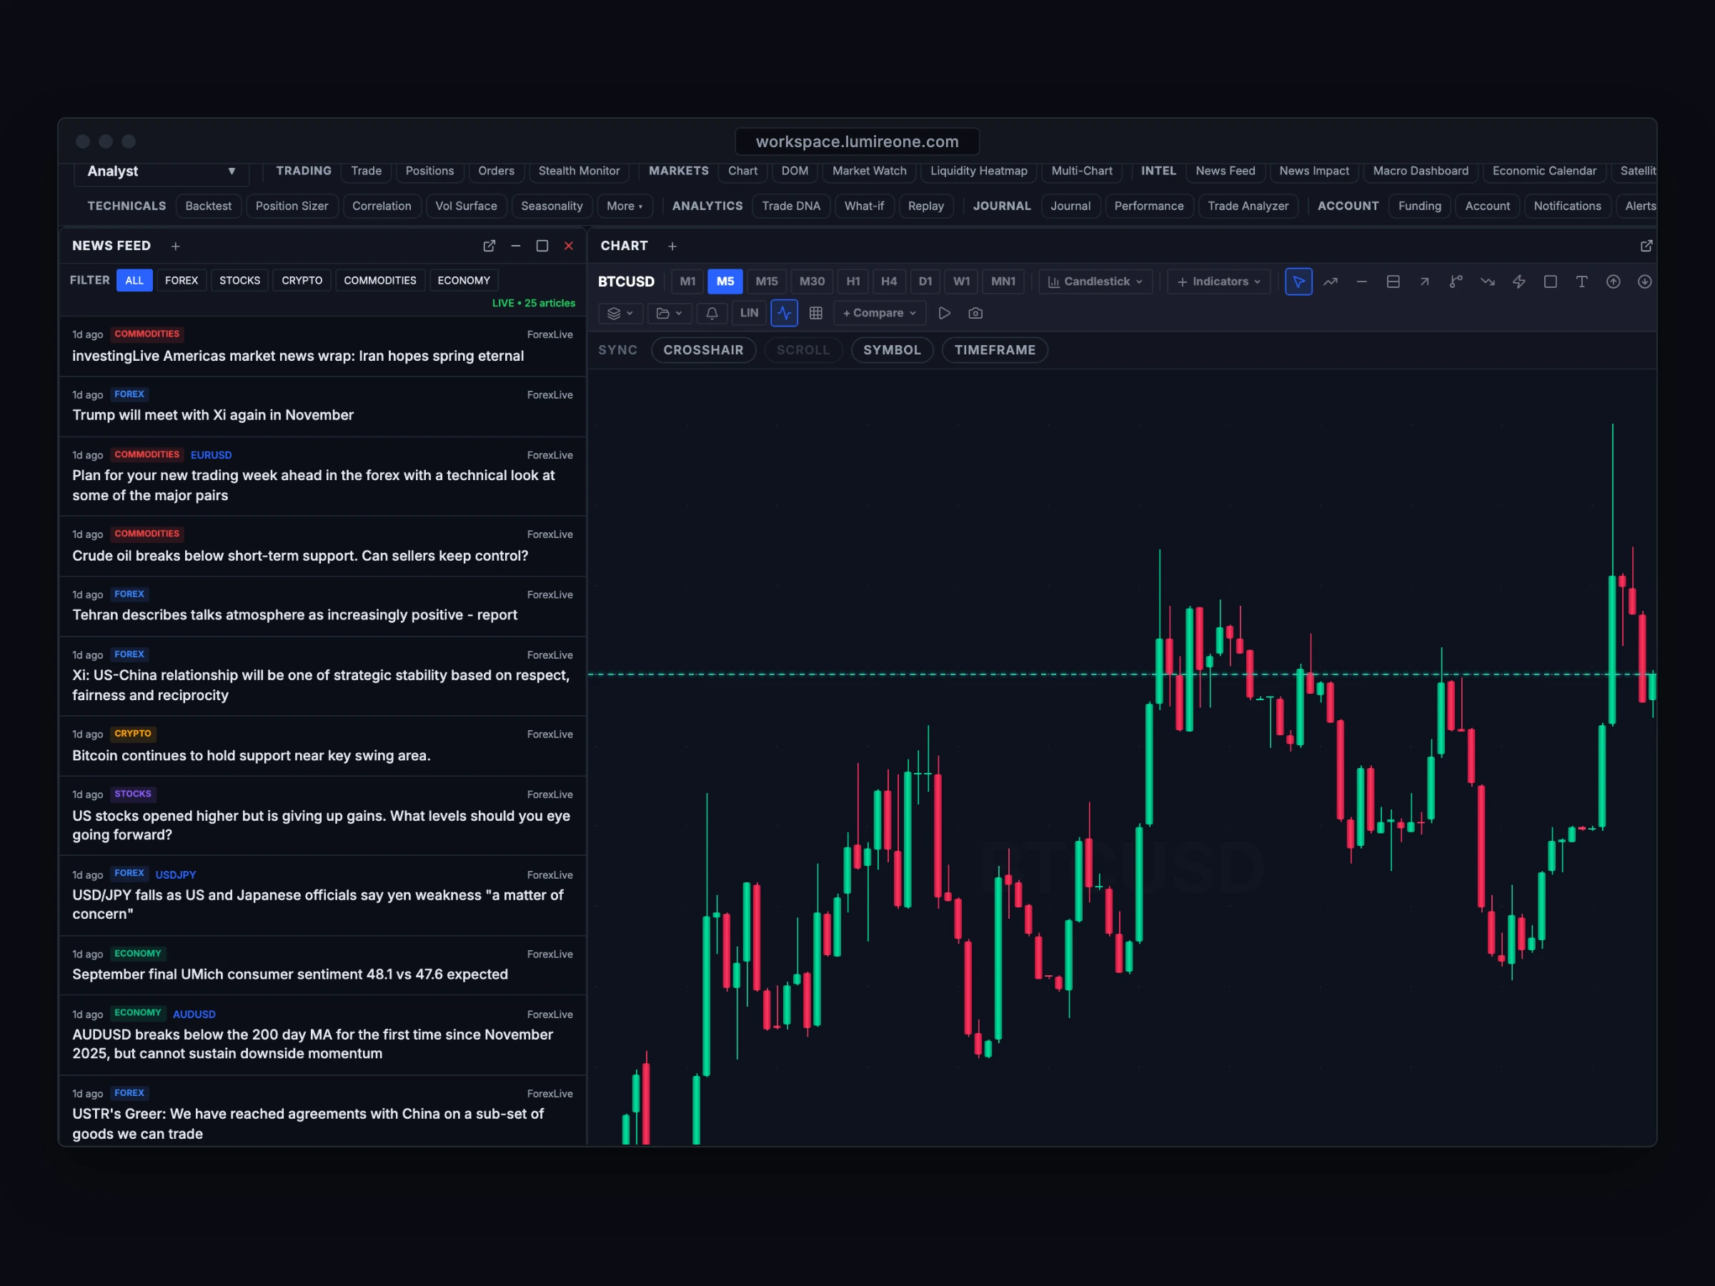Screen dimensions: 1715x1286
Task: Pop out the News Feed panel
Action: [x=489, y=246]
